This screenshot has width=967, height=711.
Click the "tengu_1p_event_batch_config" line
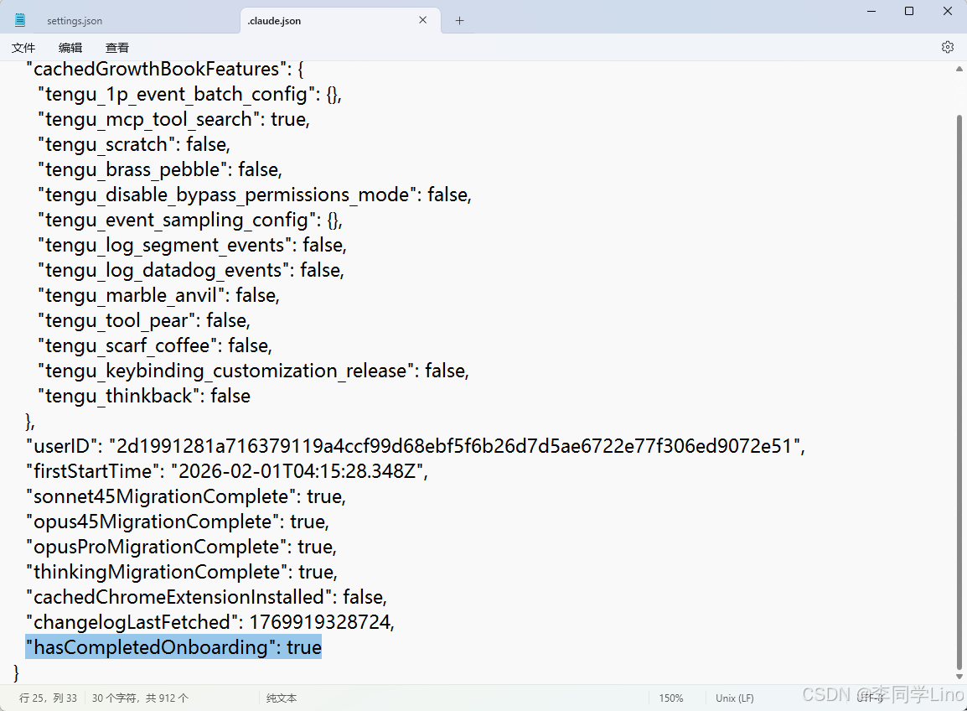[190, 95]
